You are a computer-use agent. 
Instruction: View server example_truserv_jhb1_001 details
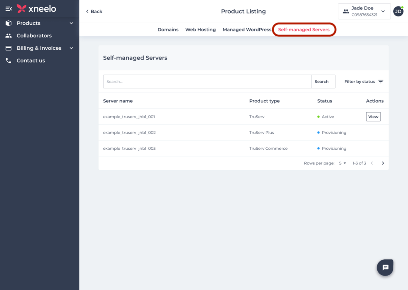pos(373,116)
